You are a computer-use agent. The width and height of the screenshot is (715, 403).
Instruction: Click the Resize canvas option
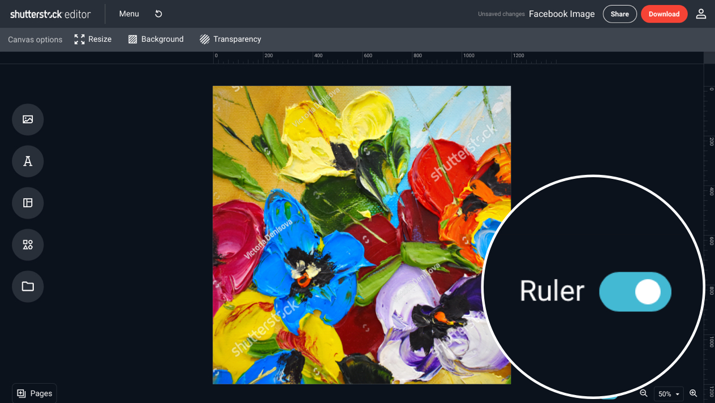click(93, 39)
